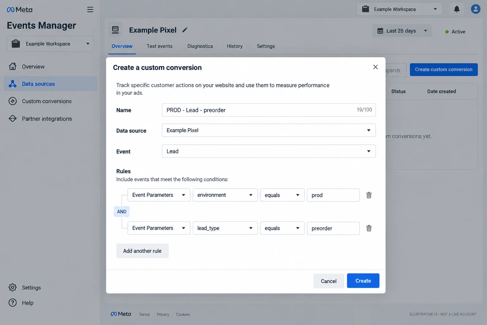Screen dimensions: 487x325
Task: Click the Create custom conversion button
Action: (444, 70)
